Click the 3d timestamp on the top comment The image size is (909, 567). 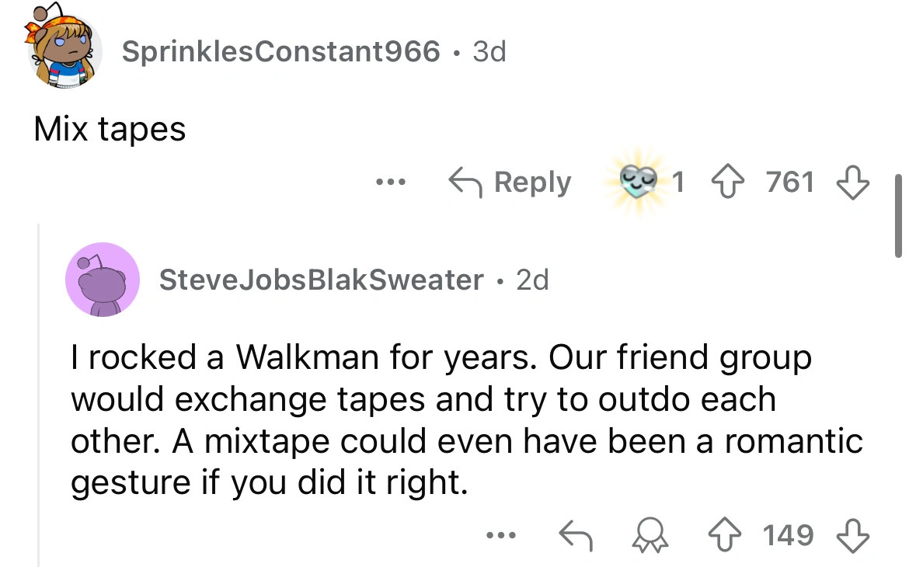click(489, 52)
